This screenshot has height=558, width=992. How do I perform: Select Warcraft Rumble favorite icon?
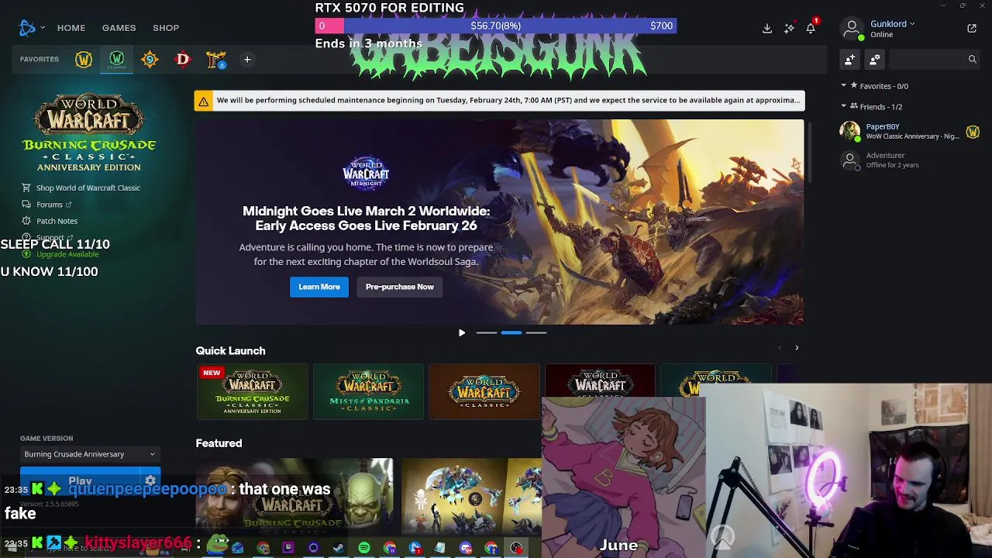pos(216,60)
